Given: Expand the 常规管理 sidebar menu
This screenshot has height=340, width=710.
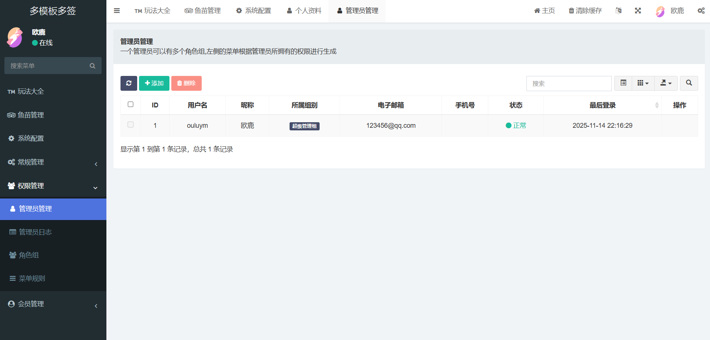Looking at the screenshot, I should [53, 162].
